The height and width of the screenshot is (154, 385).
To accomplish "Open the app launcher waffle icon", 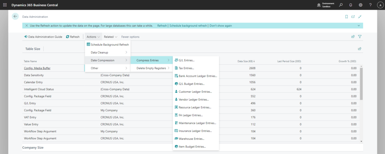I will click(5, 5).
